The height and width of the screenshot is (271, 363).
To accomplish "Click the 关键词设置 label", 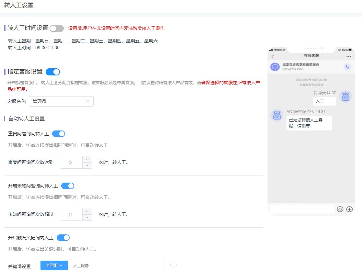I will pos(19,266).
